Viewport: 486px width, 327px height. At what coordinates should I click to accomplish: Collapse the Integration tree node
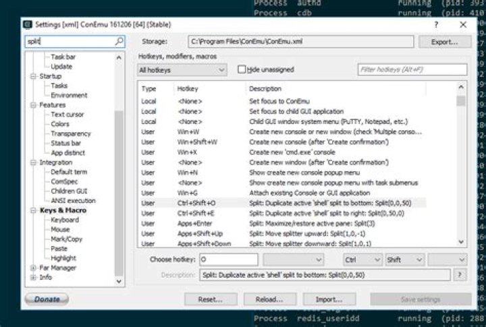point(33,162)
